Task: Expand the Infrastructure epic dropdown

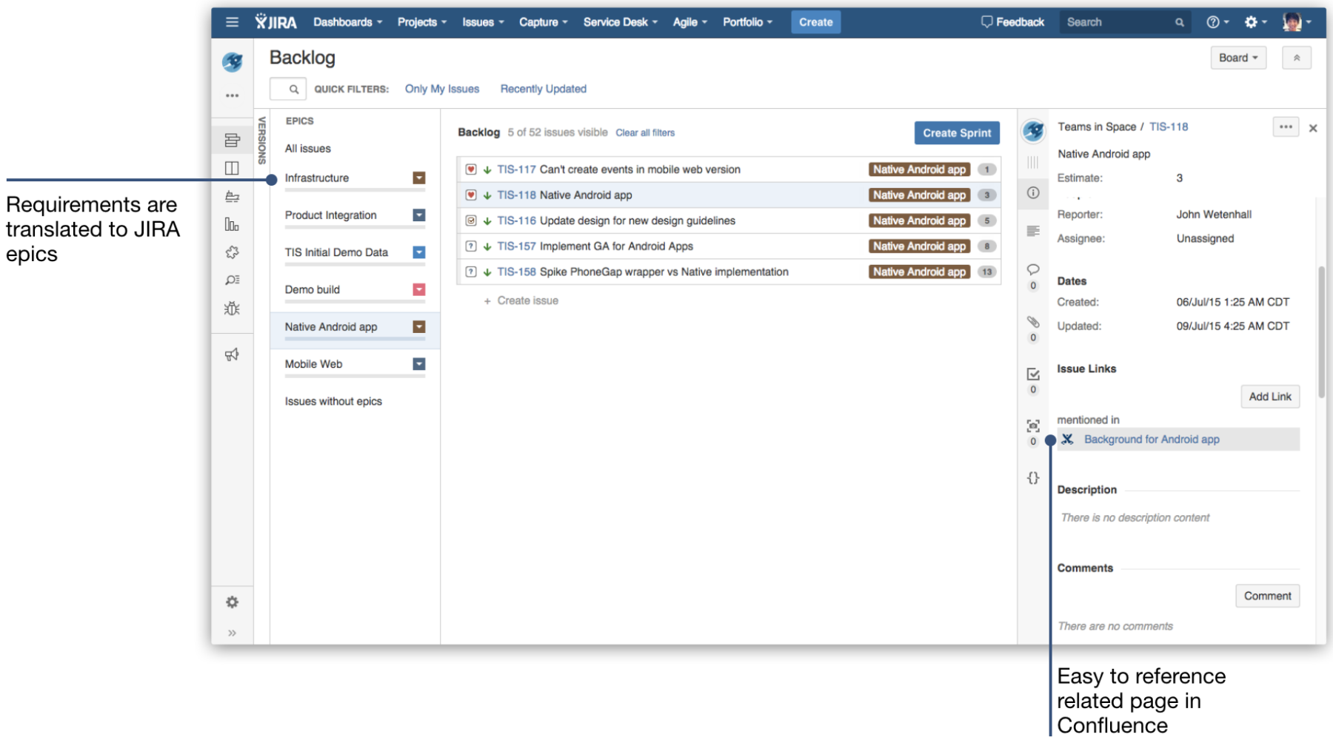Action: point(419,178)
